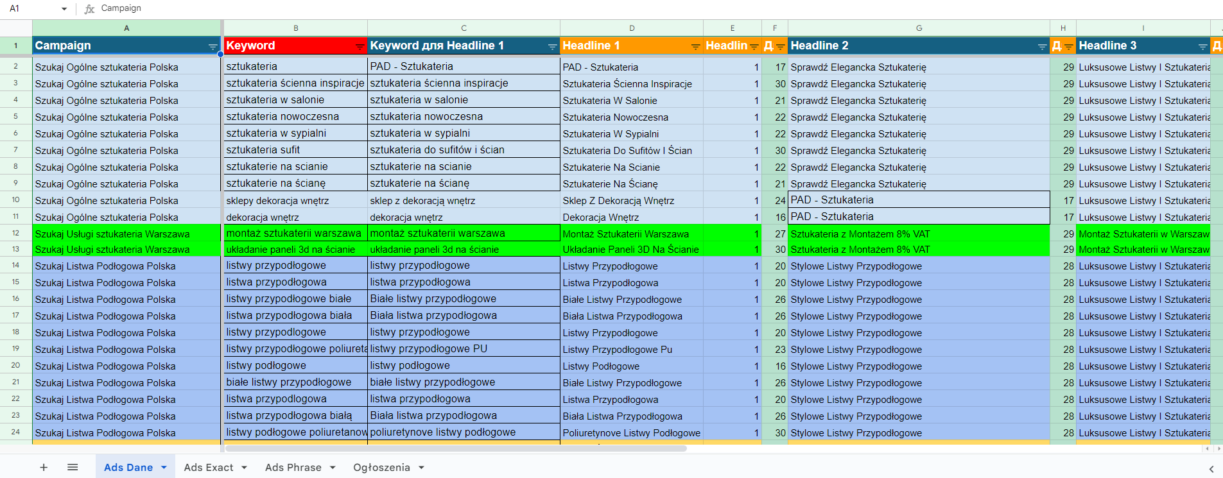The height and width of the screenshot is (478, 1223).
Task: Open filter for Keyword для Headline 1
Action: coord(552,46)
